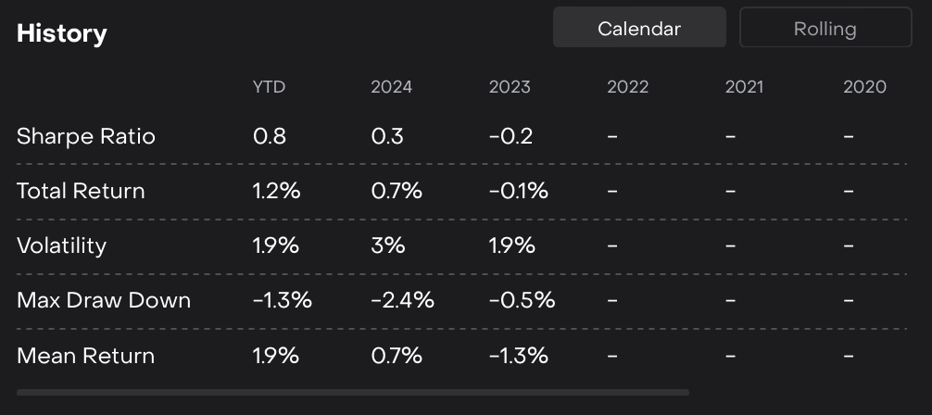Click the 2023 Total Return value -0.1%

click(x=518, y=191)
